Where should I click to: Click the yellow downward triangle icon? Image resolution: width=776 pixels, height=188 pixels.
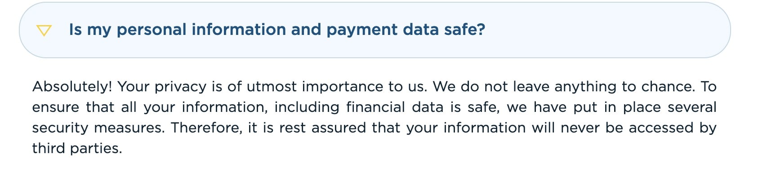44,30
